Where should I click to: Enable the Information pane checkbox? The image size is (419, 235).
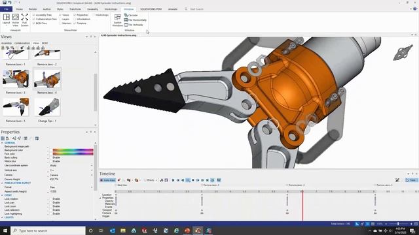(75, 19)
